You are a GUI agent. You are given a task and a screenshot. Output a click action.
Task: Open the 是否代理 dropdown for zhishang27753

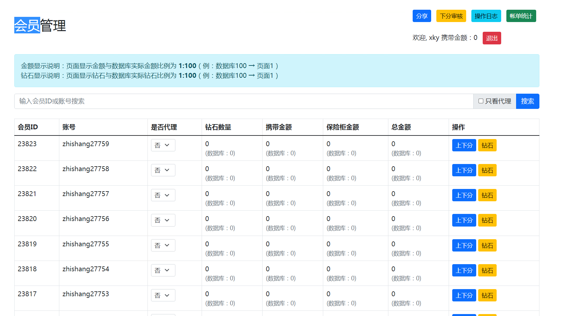click(163, 295)
